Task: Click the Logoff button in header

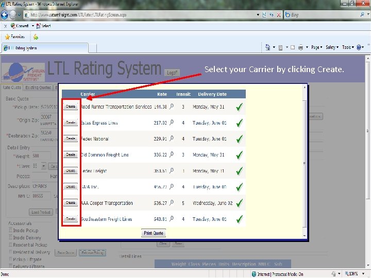Action: (172, 73)
